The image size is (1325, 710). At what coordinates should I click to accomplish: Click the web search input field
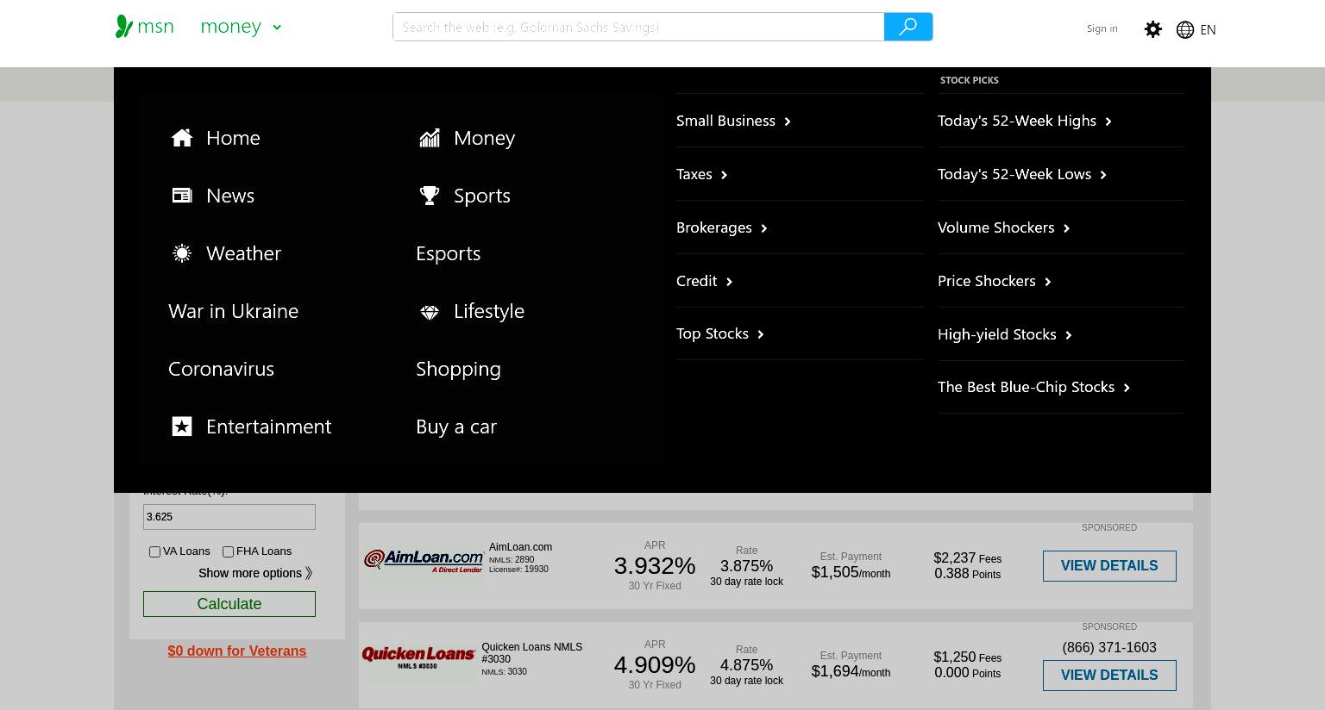point(638,27)
